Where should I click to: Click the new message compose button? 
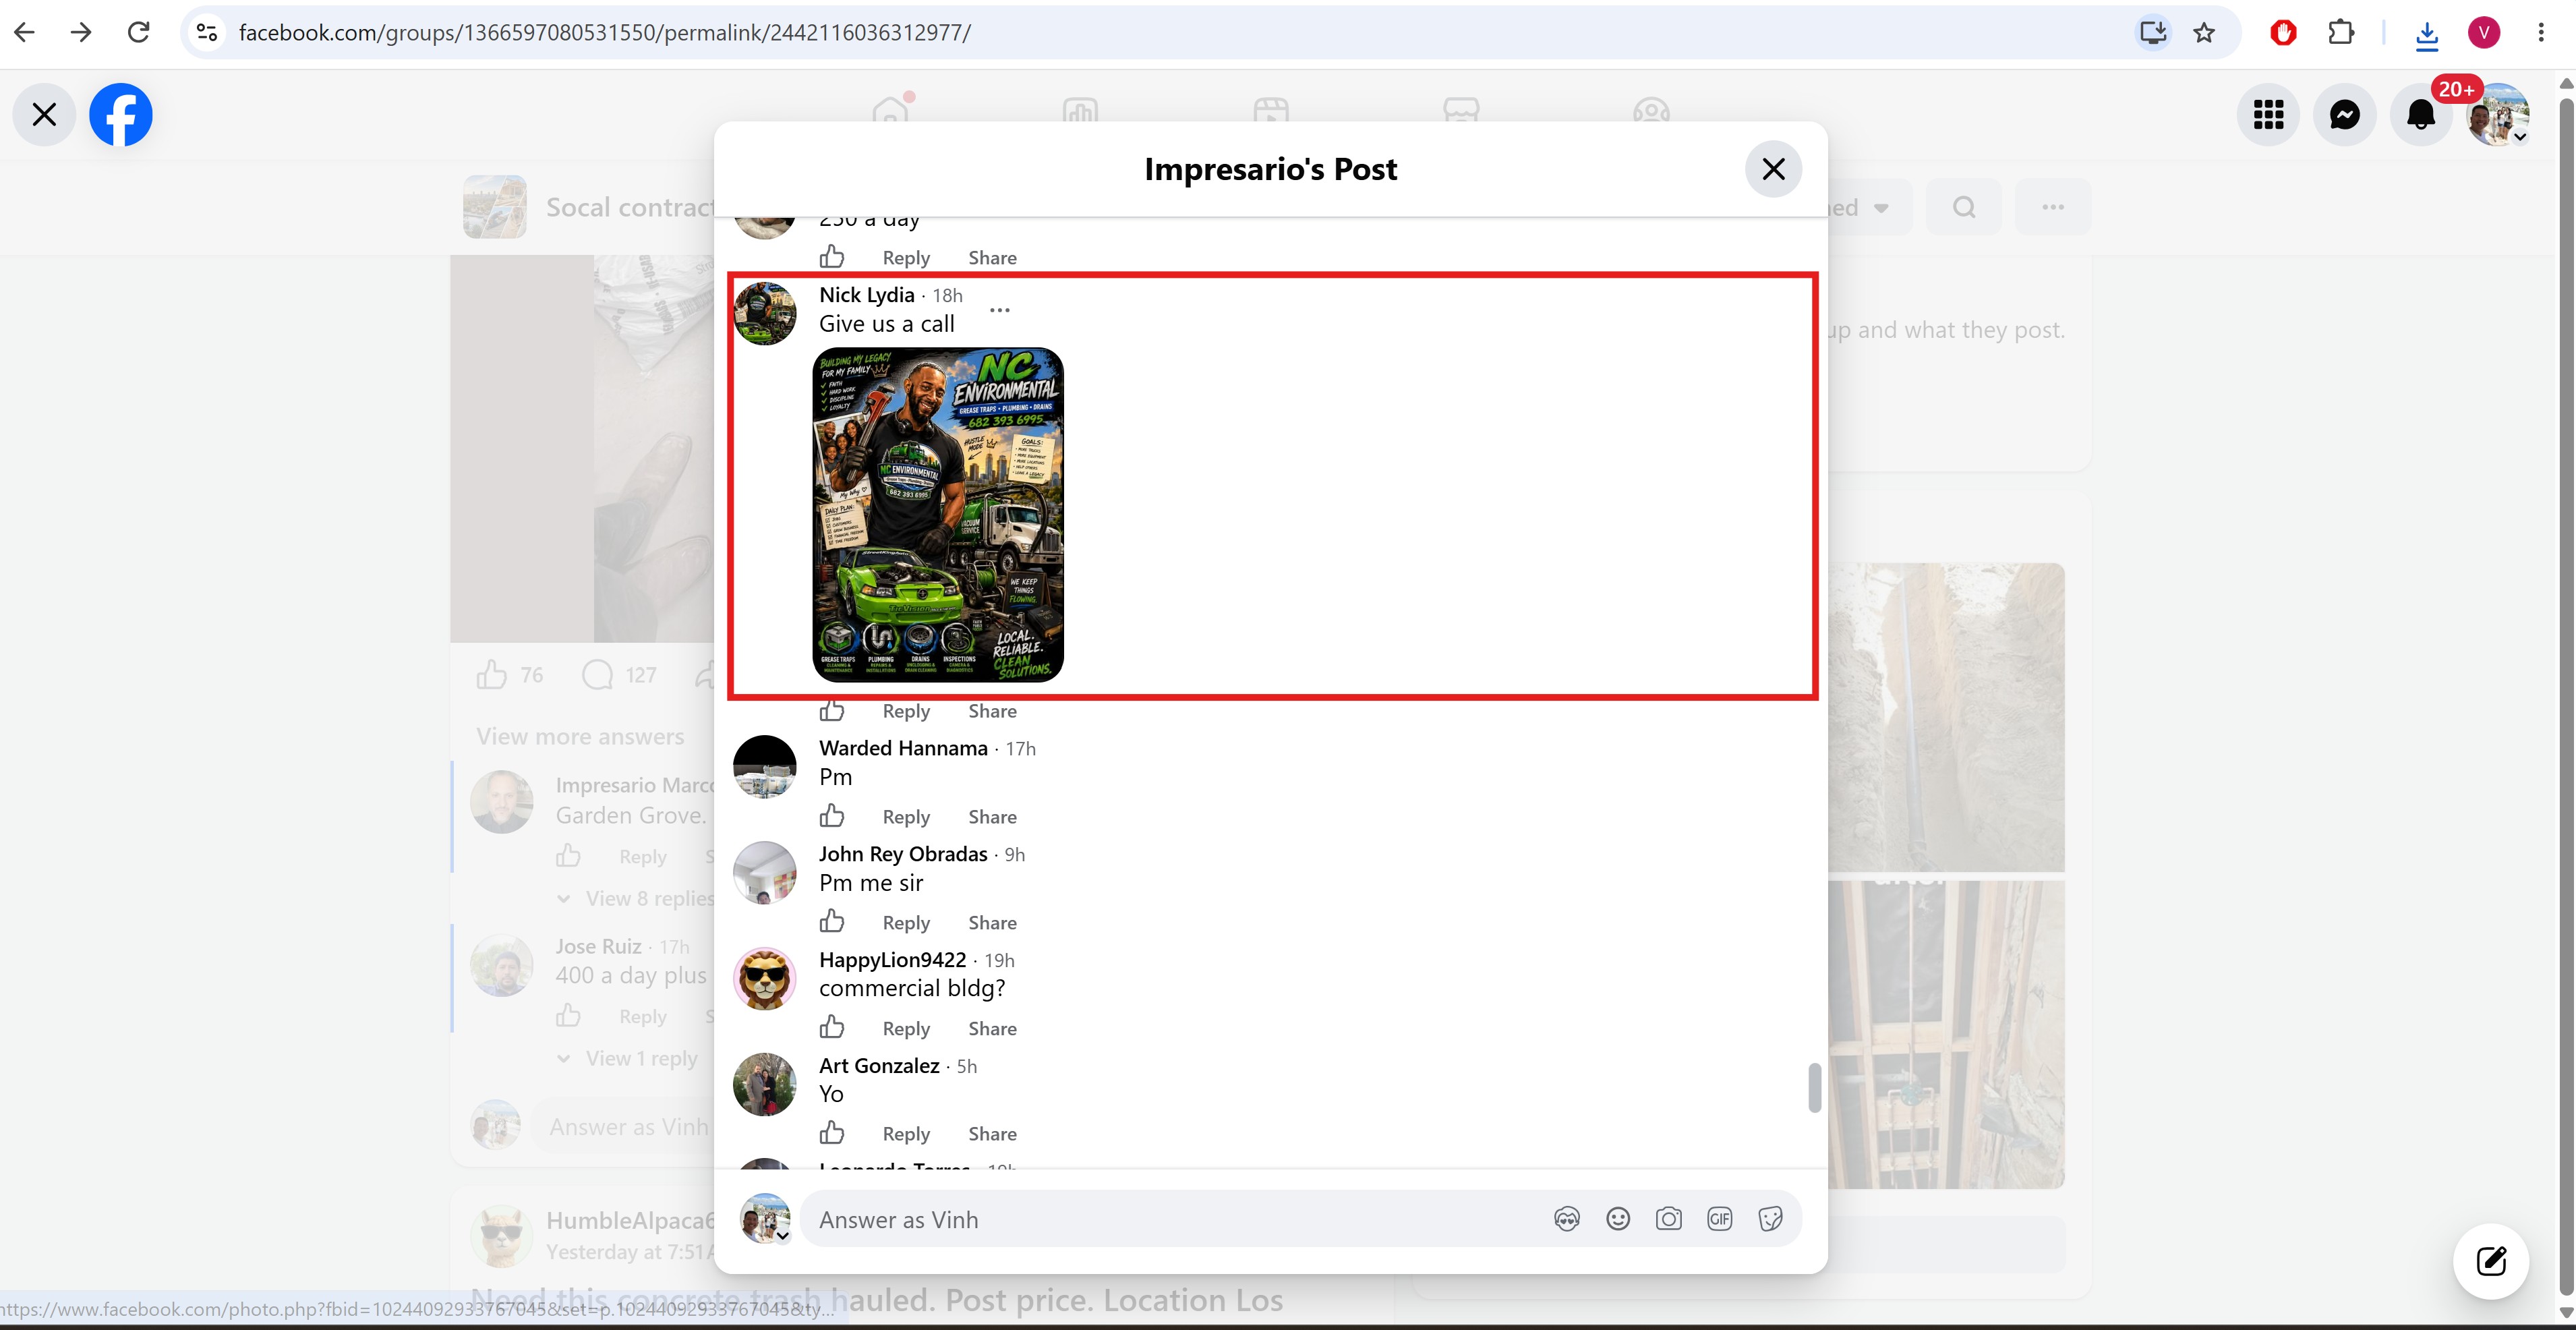tap(2491, 1261)
